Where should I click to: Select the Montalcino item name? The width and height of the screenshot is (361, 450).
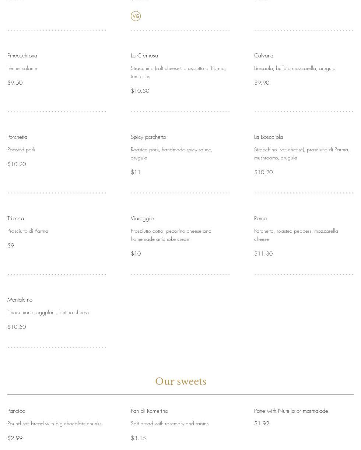pos(20,300)
